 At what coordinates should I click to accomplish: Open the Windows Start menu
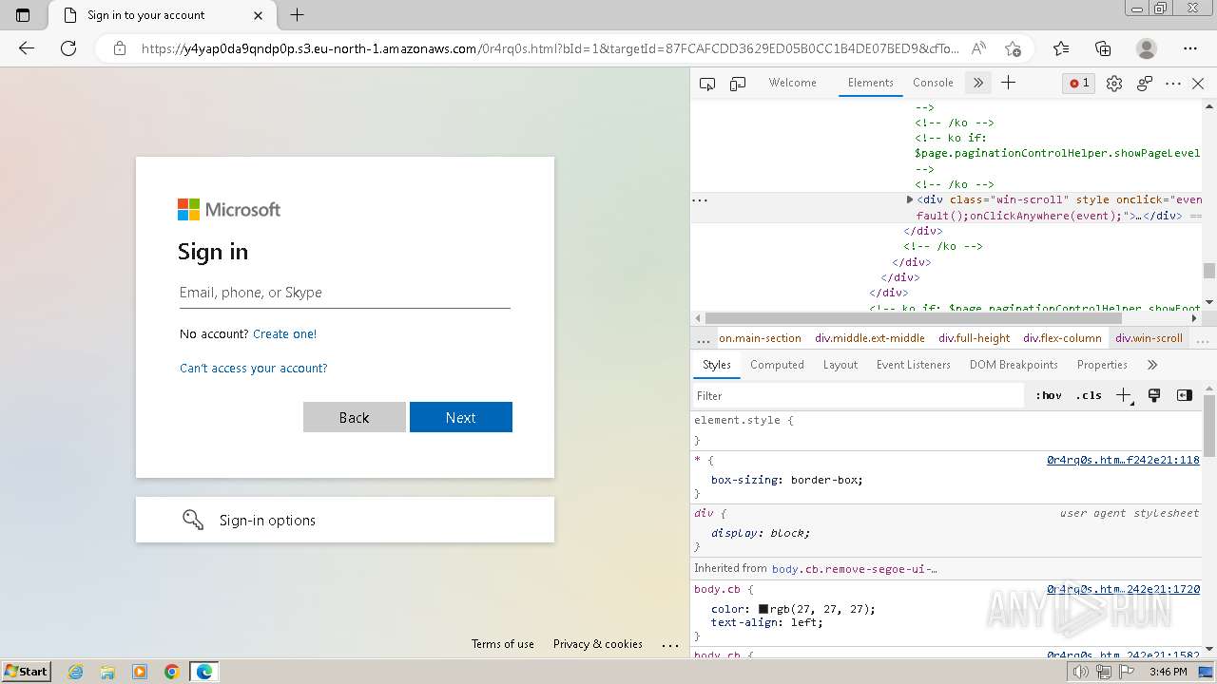27,672
